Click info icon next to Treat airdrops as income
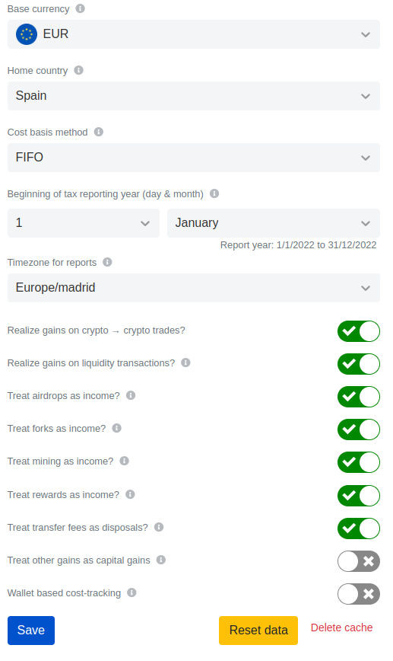The width and height of the screenshot is (393, 661). (x=131, y=395)
